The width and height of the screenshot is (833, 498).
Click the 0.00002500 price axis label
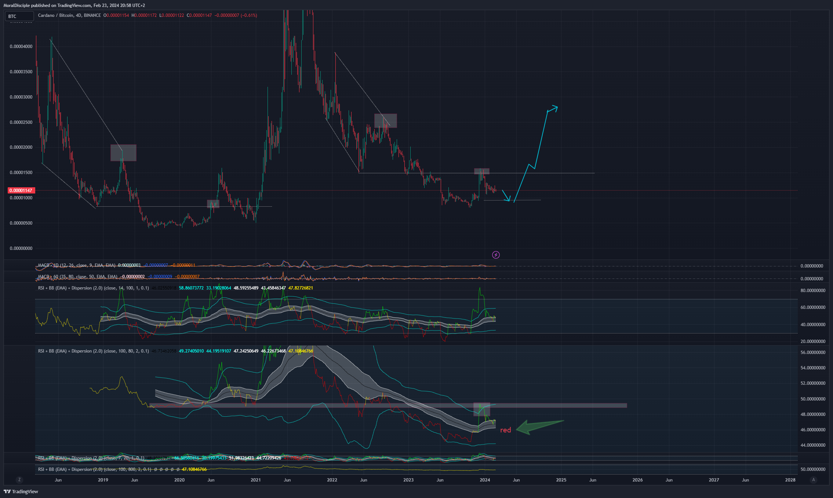pyautogui.click(x=21, y=122)
